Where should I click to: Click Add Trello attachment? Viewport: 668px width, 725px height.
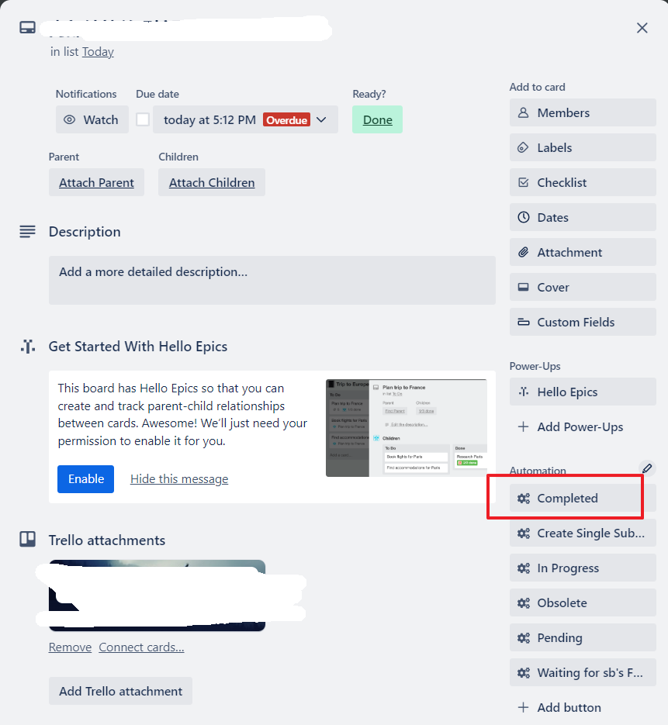click(x=120, y=691)
